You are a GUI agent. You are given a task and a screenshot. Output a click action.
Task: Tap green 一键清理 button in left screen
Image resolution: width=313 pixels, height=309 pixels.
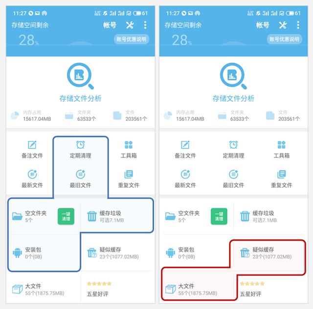[66, 217]
